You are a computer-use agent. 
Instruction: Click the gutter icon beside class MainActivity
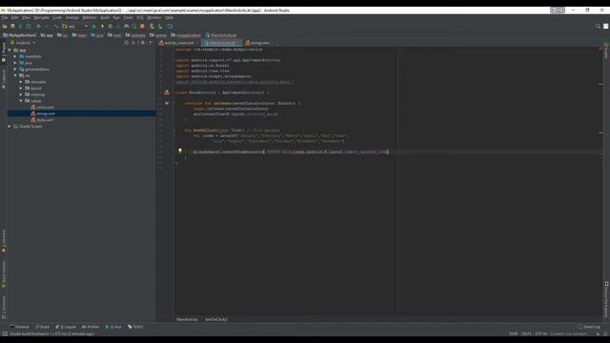pyautogui.click(x=167, y=92)
